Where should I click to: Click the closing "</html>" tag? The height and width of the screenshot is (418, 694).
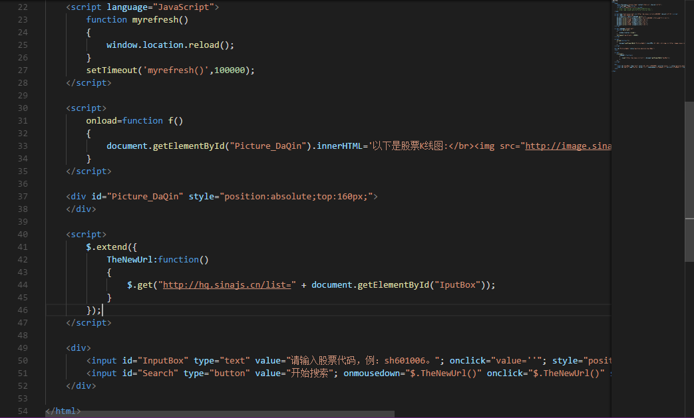click(63, 411)
